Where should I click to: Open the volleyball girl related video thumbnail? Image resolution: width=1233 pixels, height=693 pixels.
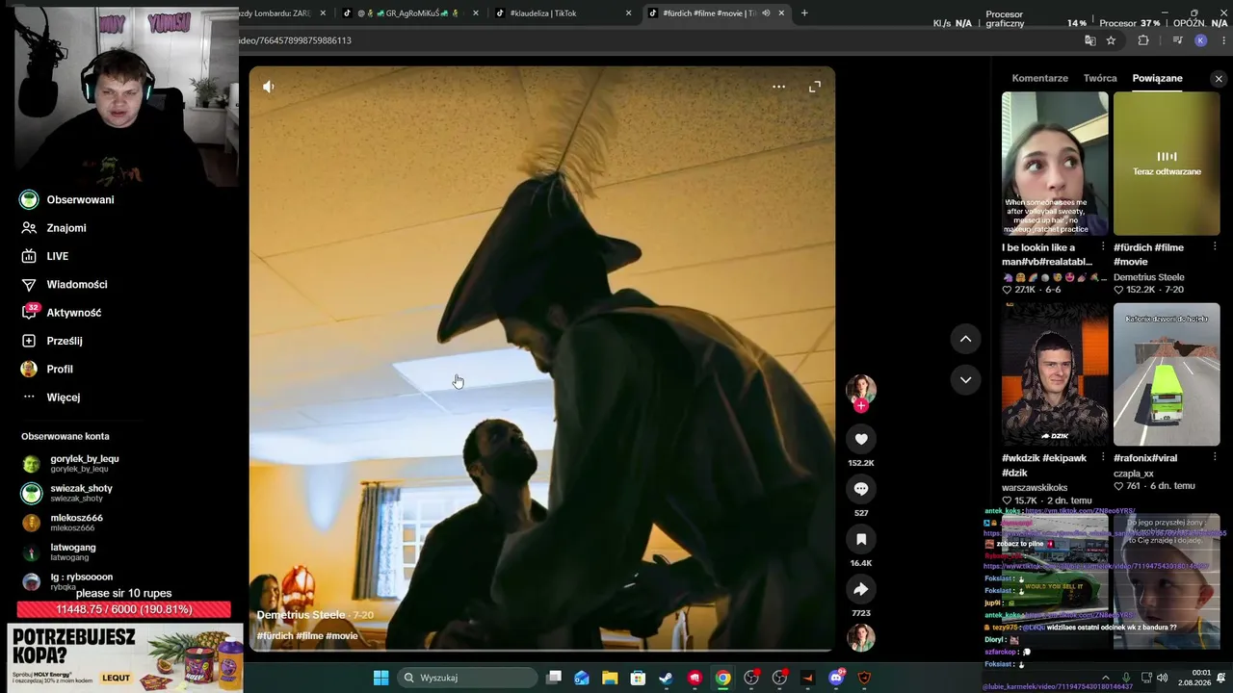(1055, 164)
